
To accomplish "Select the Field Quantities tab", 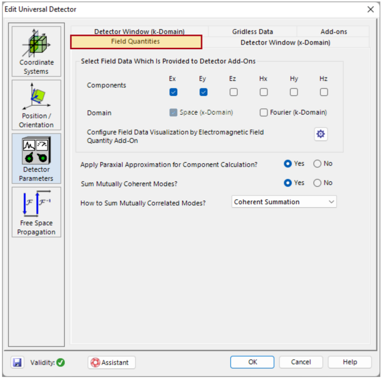I will (x=136, y=42).
